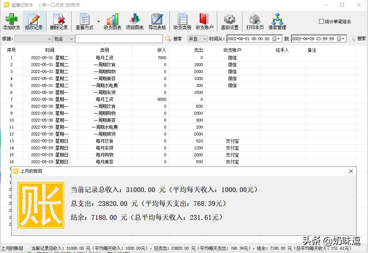The height and width of the screenshot is (253, 368).
Task: Open 高级设置 advanced settings
Action: [229, 21]
